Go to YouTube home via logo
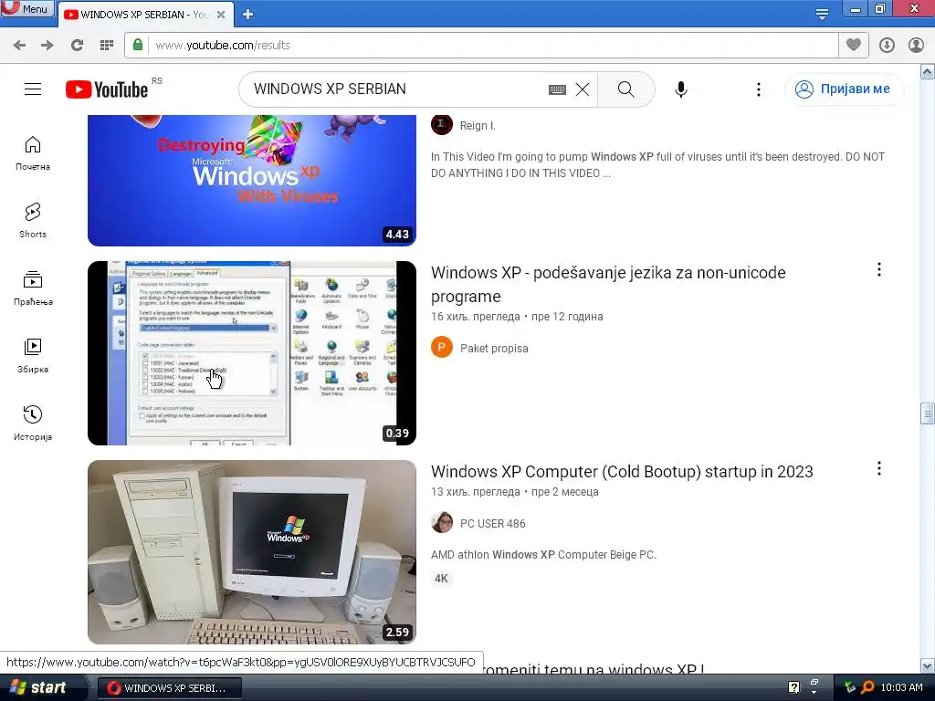 [x=107, y=89]
